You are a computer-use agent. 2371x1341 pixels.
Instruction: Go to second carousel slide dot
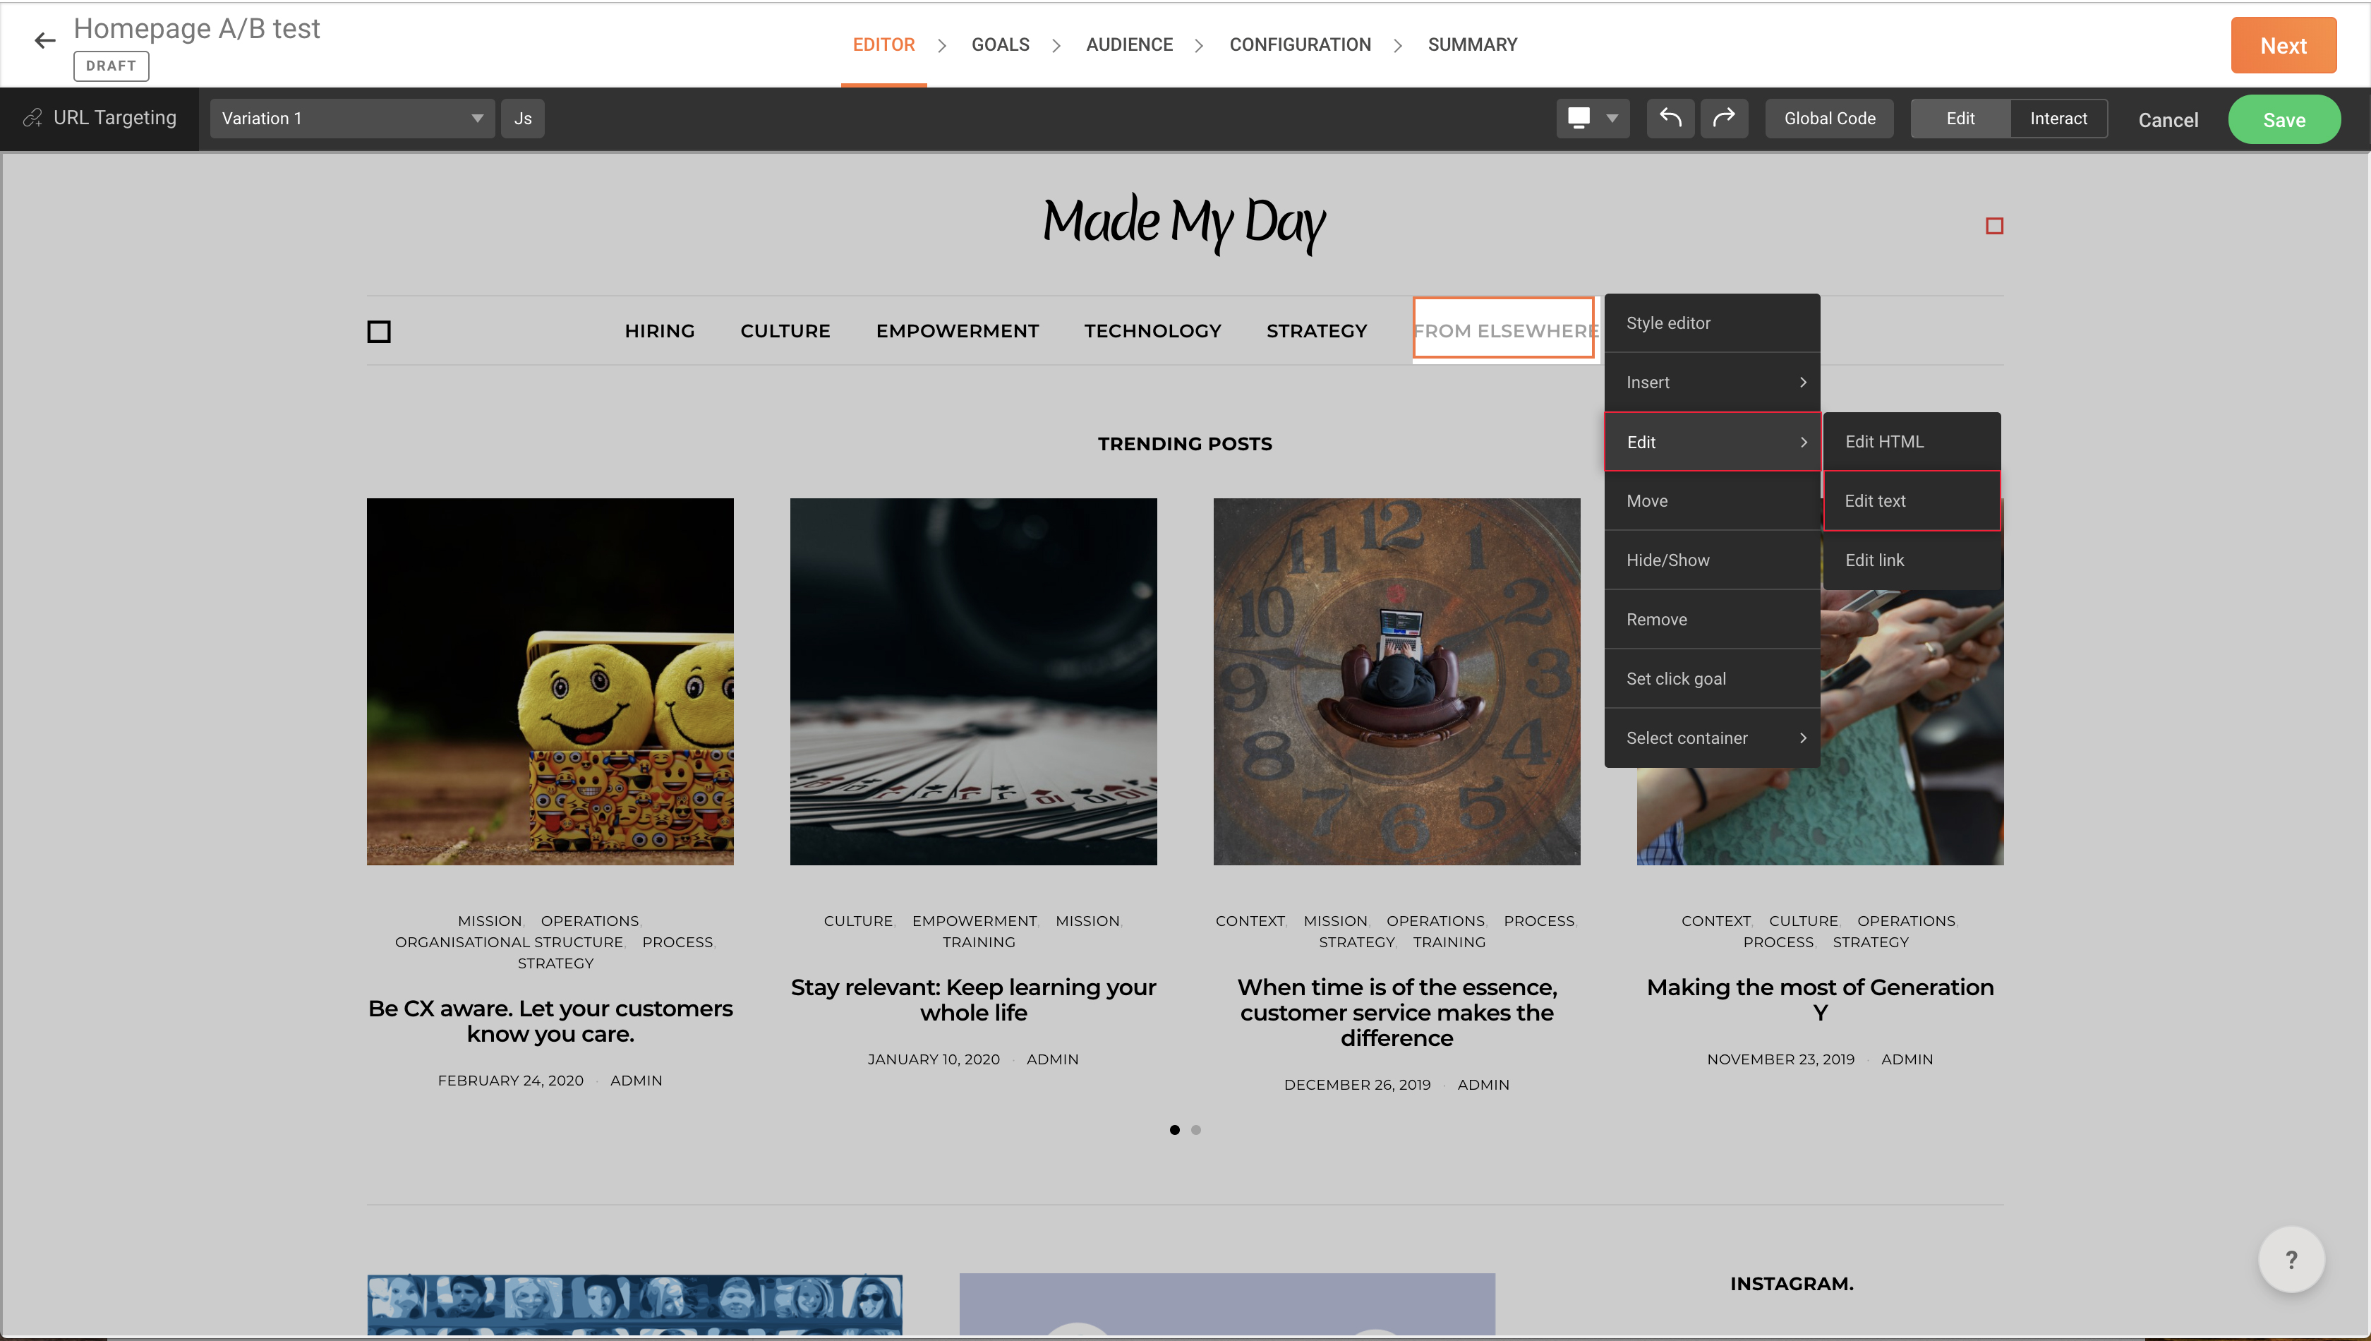tap(1196, 1130)
